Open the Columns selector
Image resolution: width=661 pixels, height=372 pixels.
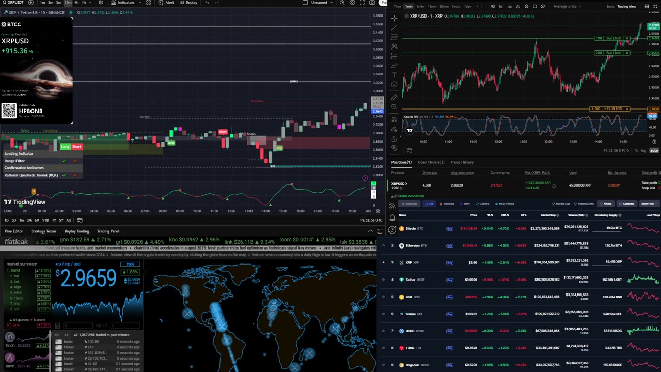tap(626, 204)
